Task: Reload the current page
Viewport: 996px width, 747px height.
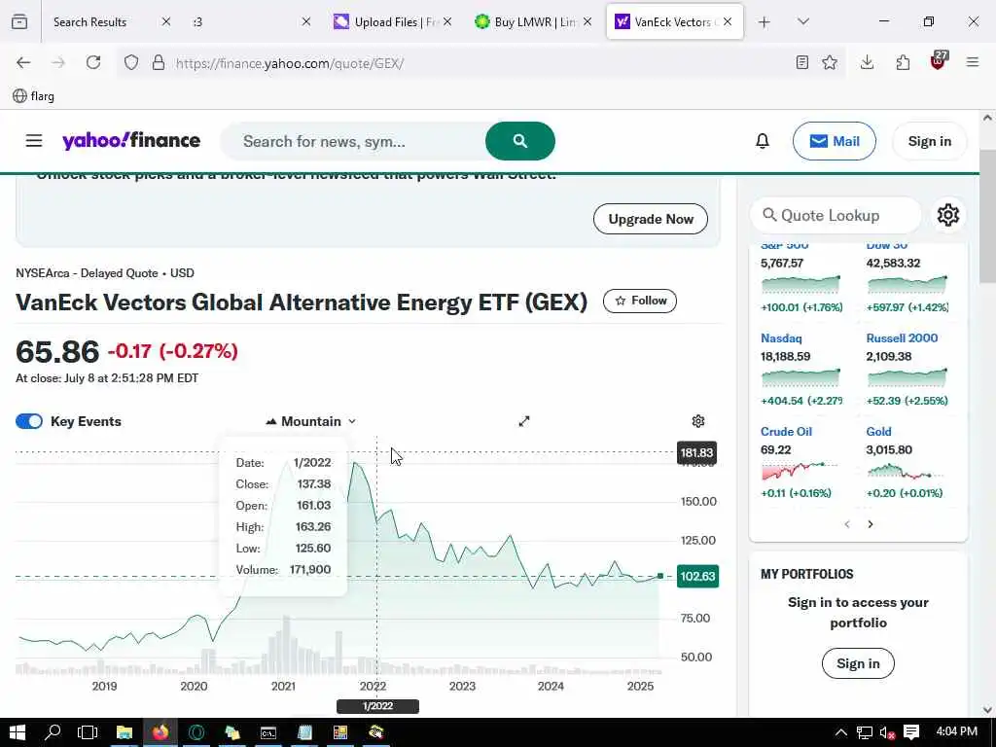Action: pyautogui.click(x=93, y=62)
